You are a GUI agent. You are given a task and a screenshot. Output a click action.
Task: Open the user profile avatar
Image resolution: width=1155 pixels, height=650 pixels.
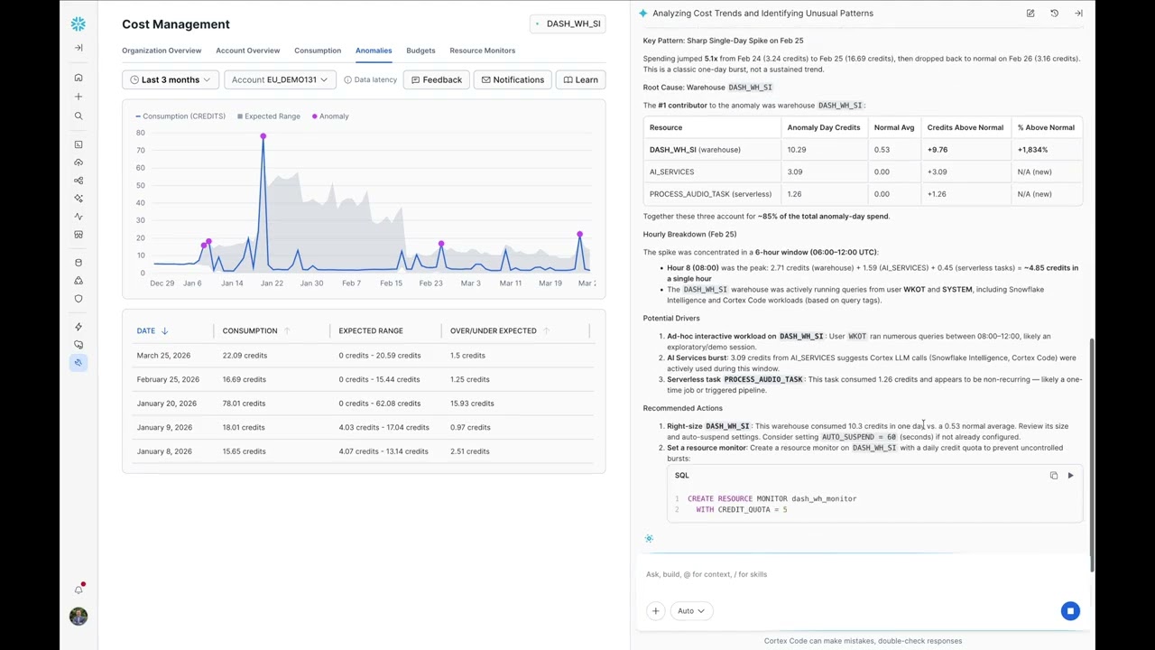(79, 617)
